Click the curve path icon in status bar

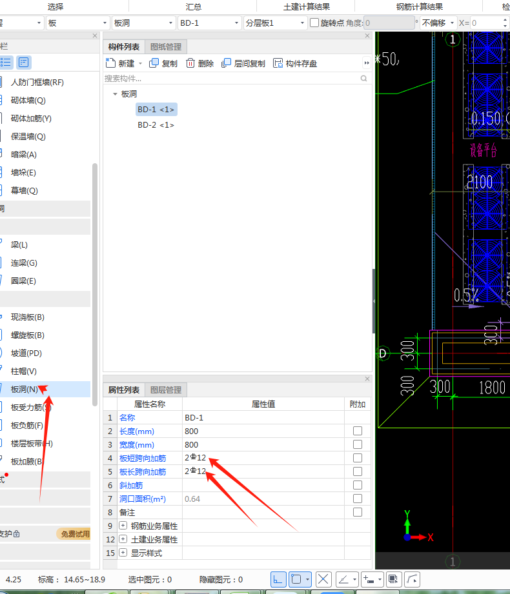(412, 579)
